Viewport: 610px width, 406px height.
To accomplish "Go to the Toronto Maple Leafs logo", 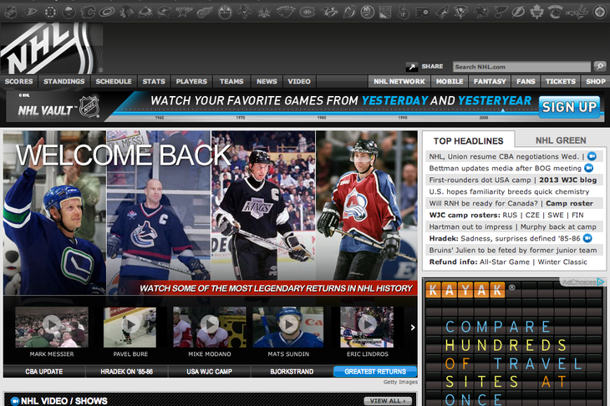I will [536, 12].
